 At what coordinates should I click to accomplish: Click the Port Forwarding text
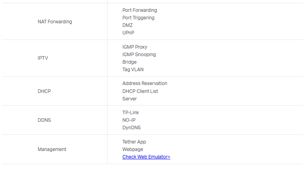(x=140, y=10)
